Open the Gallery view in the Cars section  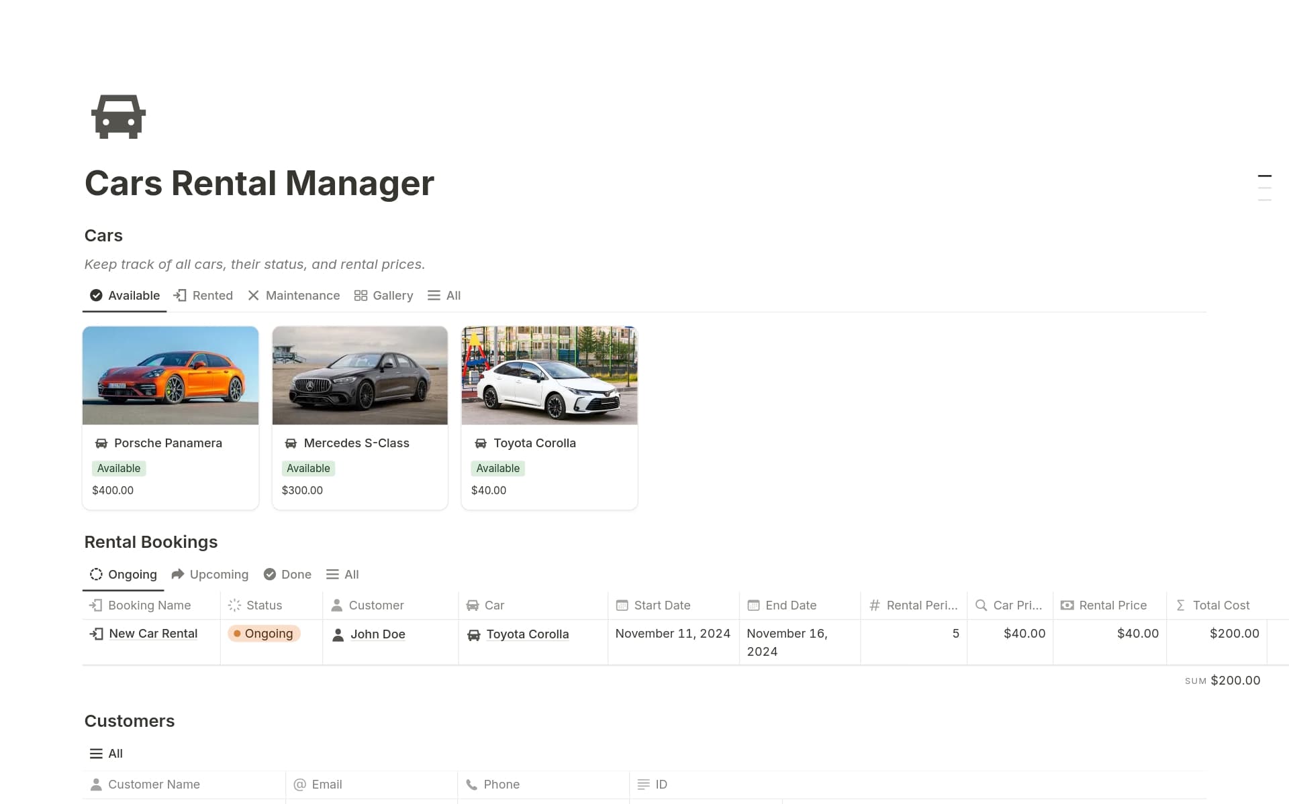(383, 295)
